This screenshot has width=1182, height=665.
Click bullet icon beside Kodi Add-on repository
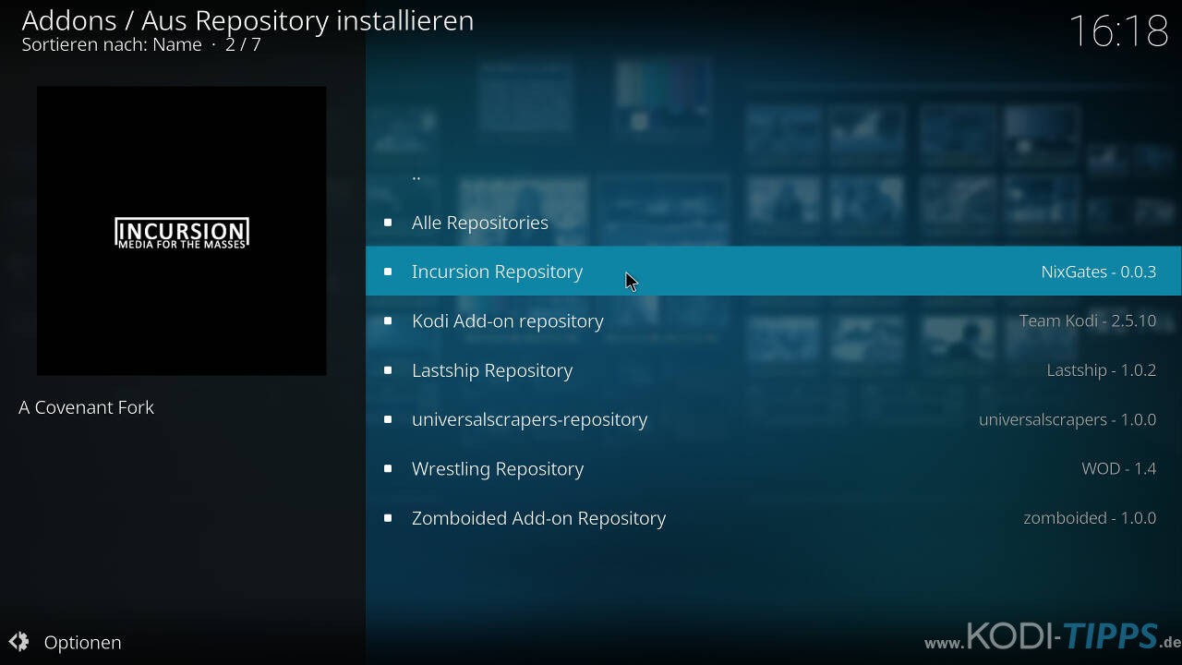click(x=388, y=320)
